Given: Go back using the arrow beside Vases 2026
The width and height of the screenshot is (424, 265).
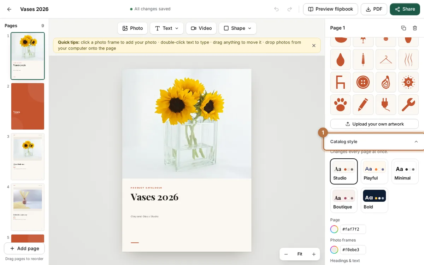Looking at the screenshot, I should pos(9,9).
